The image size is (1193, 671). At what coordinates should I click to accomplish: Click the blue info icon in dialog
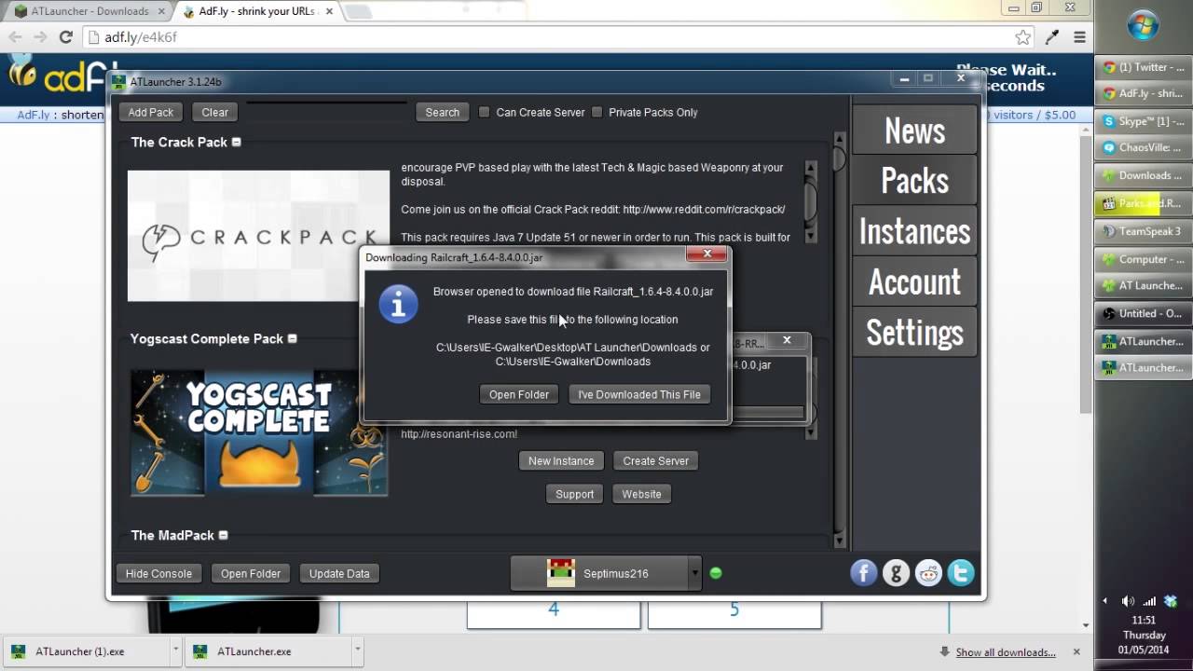(x=398, y=305)
